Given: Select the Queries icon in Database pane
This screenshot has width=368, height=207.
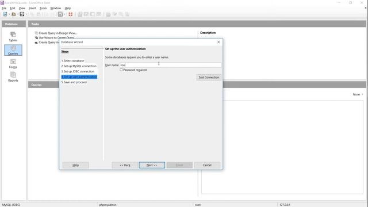Looking at the screenshot, I should [x=13, y=50].
